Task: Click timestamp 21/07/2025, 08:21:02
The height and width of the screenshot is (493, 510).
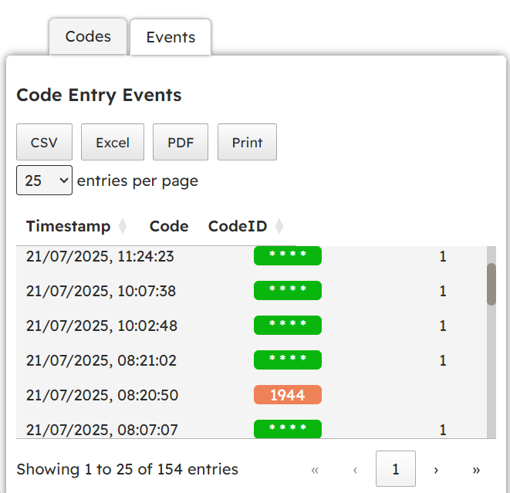Action: [101, 360]
